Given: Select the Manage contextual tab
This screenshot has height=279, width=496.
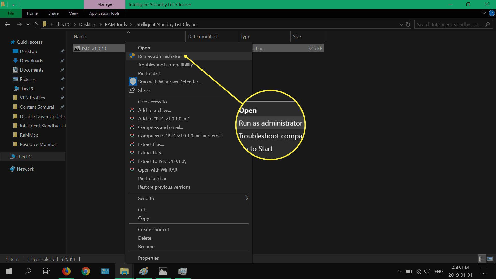Looking at the screenshot, I should click(x=105, y=4).
